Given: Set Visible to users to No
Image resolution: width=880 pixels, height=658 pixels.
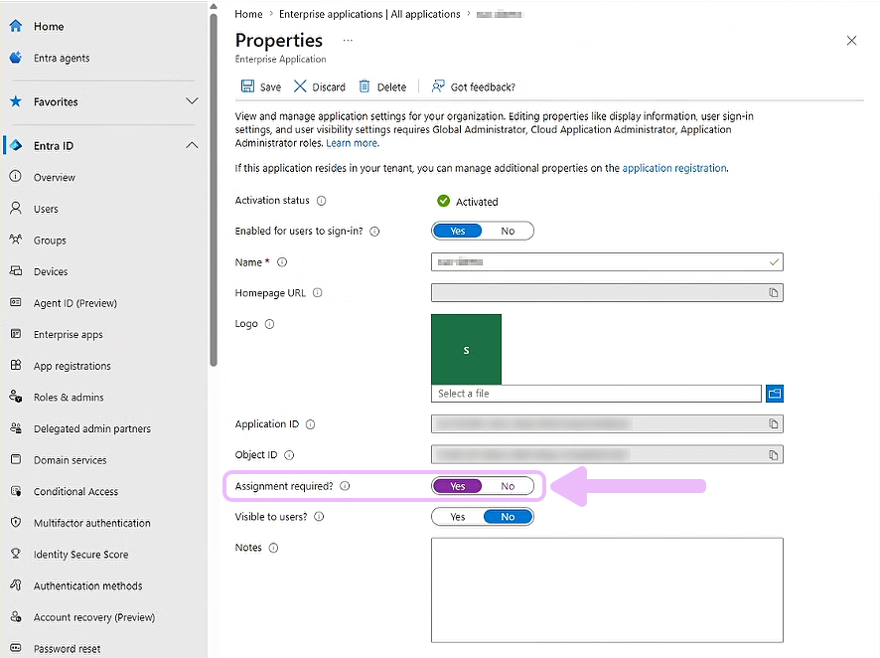Looking at the screenshot, I should point(508,517).
